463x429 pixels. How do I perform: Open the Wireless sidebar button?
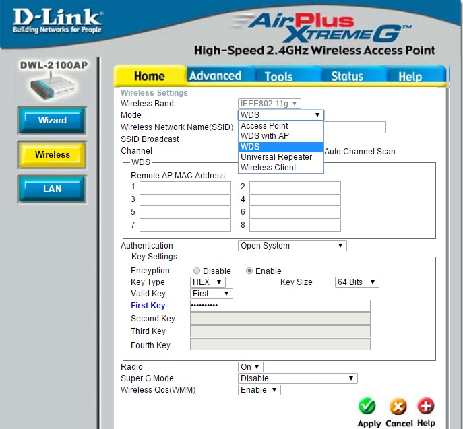point(53,154)
